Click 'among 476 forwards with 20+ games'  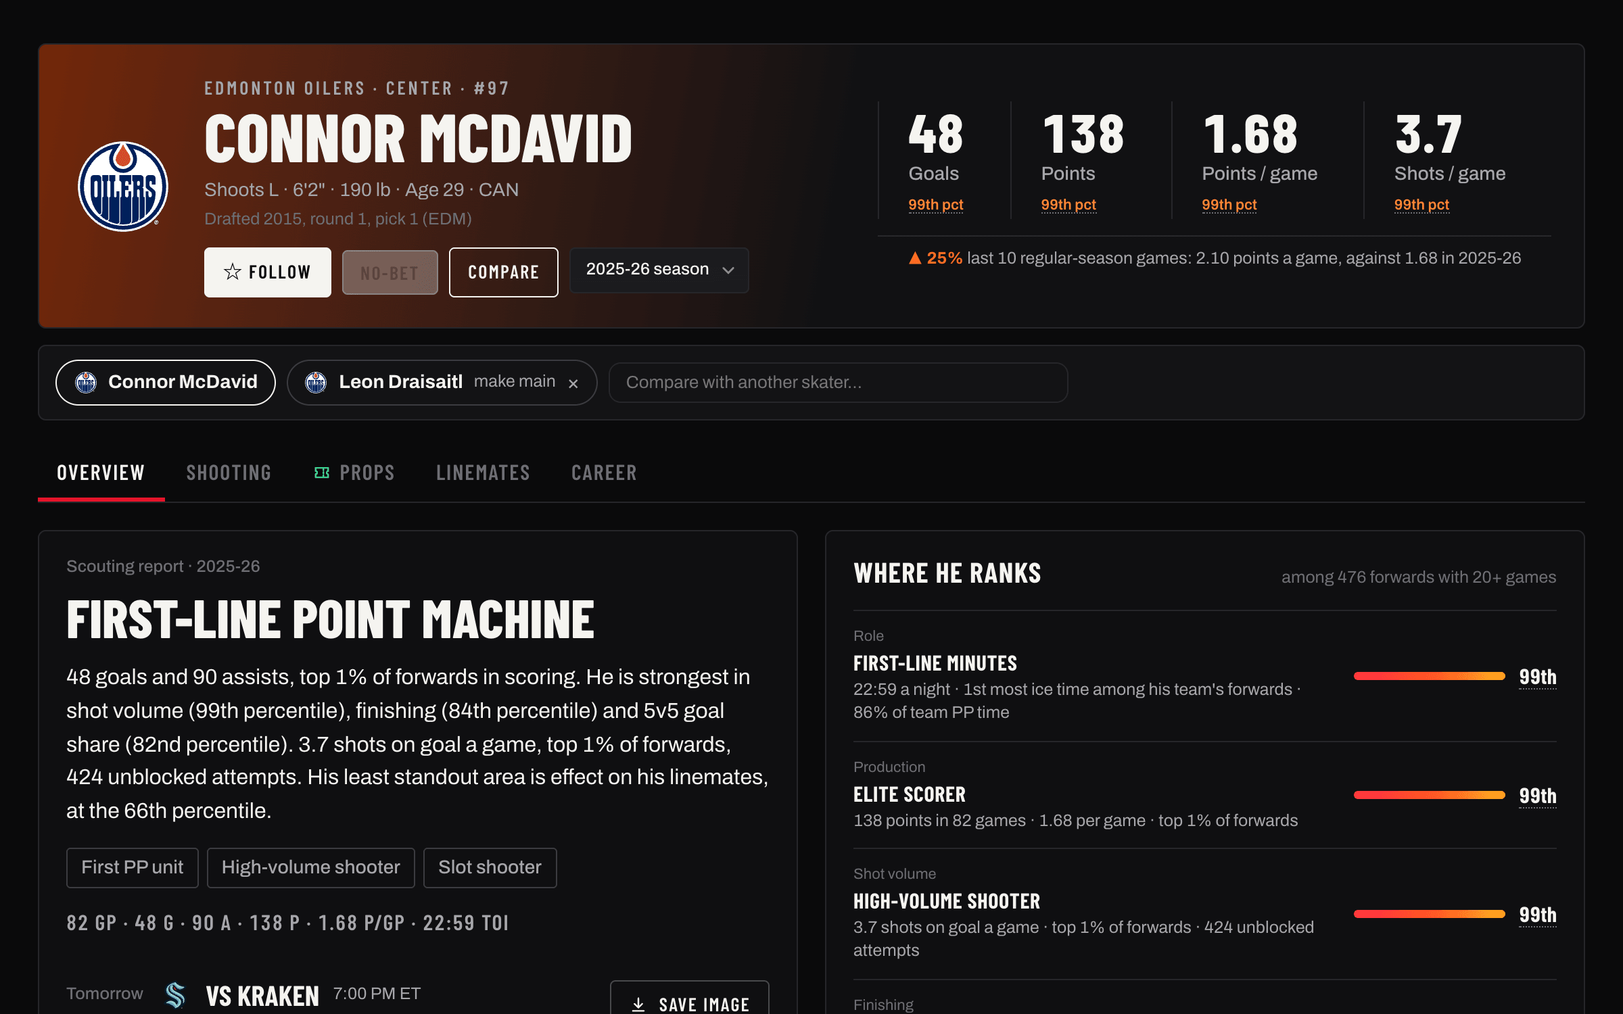click(x=1419, y=577)
